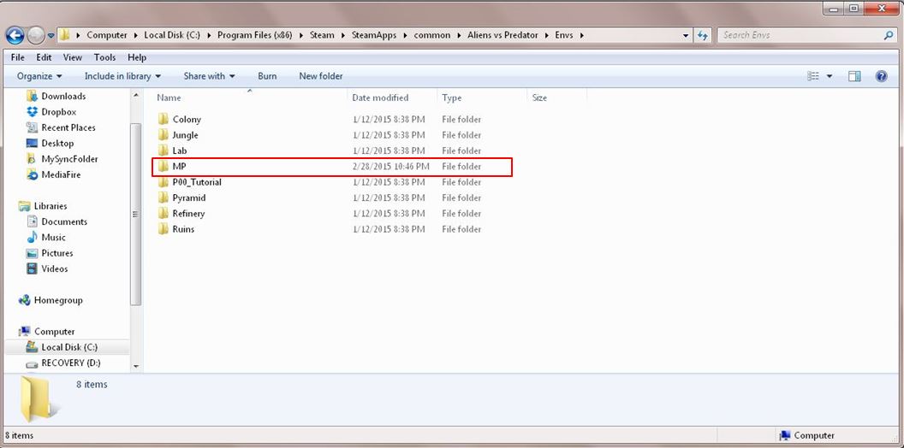Image resolution: width=904 pixels, height=448 pixels.
Task: Click the Change your view icon
Action: click(813, 76)
